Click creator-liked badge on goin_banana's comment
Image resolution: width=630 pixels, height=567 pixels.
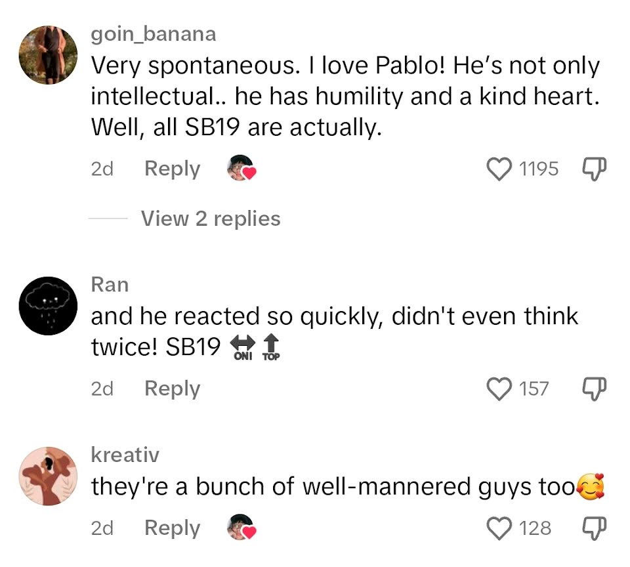point(242,168)
